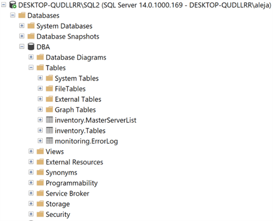Expand the External Resources node
The image size is (273, 221).
click(x=31, y=162)
